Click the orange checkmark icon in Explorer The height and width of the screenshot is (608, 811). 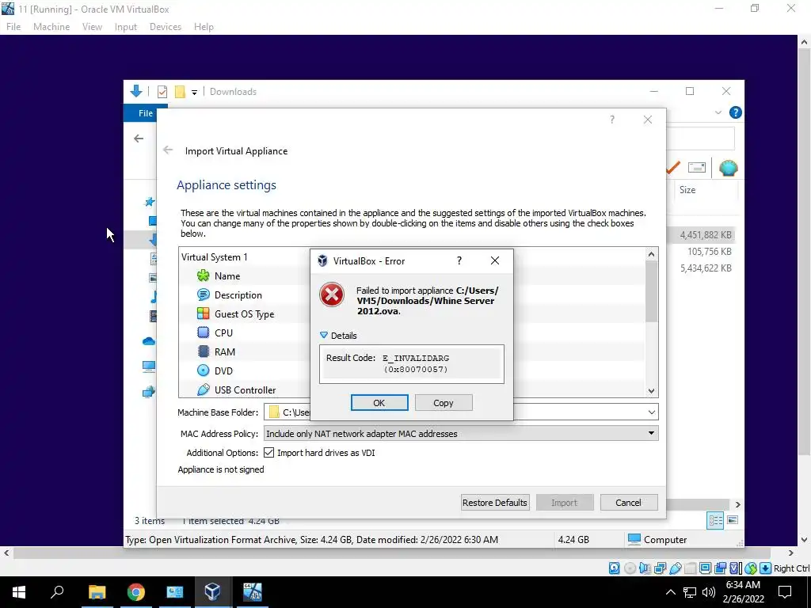672,168
